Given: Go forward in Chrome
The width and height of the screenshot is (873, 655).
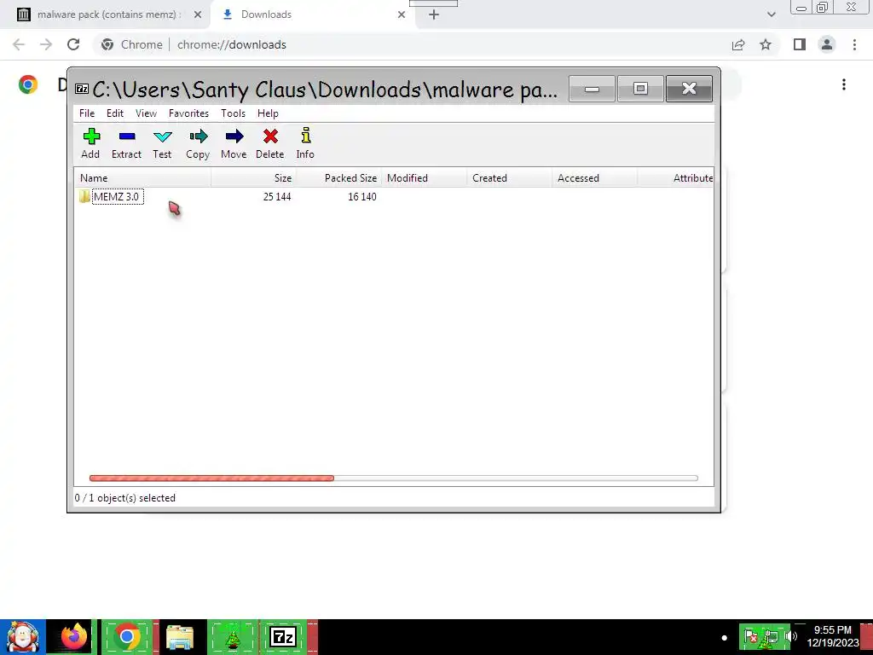Looking at the screenshot, I should [x=46, y=44].
